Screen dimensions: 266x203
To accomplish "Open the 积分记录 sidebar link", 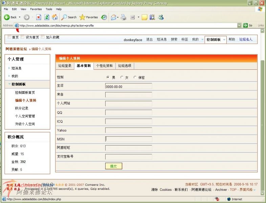I will [x=22, y=108].
